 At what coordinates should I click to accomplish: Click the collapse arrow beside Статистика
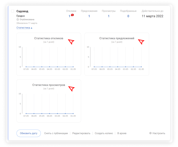(x=32, y=28)
